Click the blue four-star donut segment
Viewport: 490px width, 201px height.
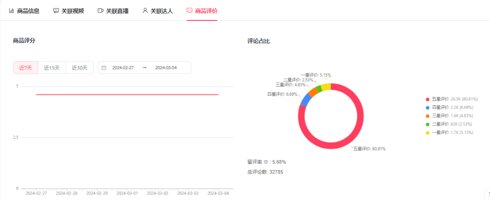[306, 100]
